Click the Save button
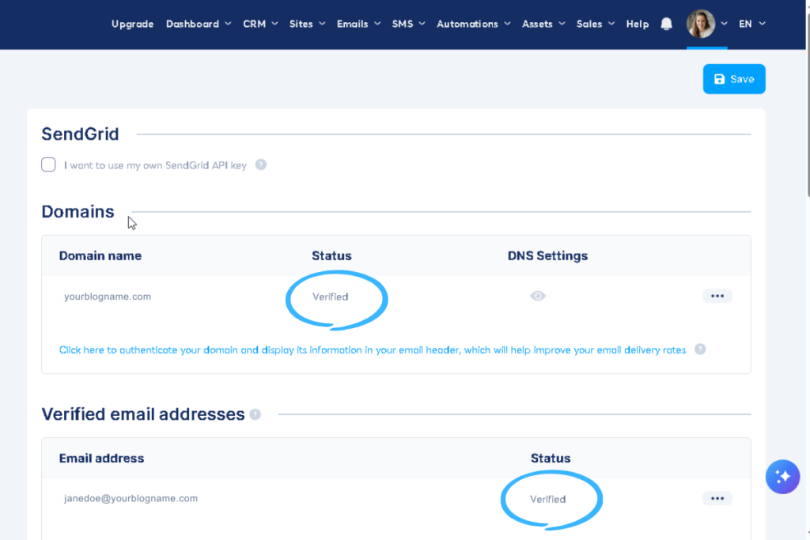 click(733, 78)
